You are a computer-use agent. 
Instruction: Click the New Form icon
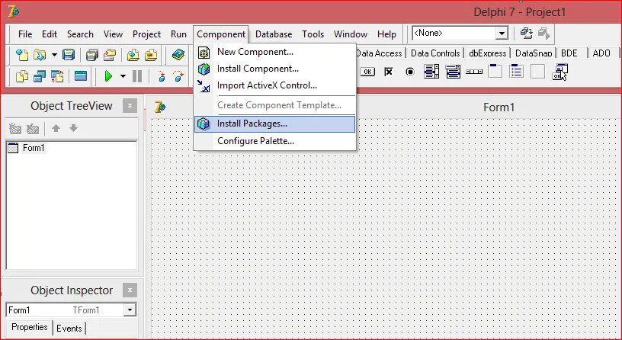[x=81, y=75]
